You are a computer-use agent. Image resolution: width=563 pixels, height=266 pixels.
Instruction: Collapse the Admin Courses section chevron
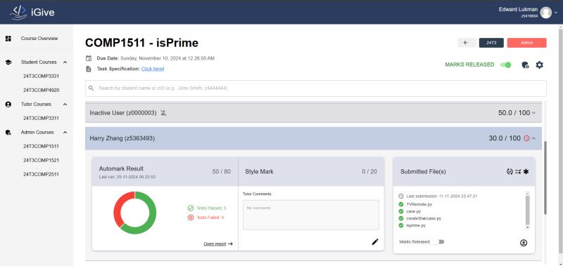[x=65, y=133]
